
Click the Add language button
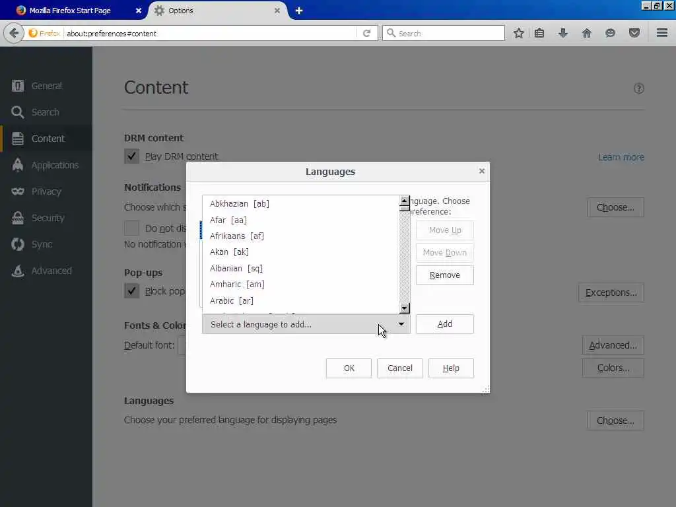pos(444,323)
